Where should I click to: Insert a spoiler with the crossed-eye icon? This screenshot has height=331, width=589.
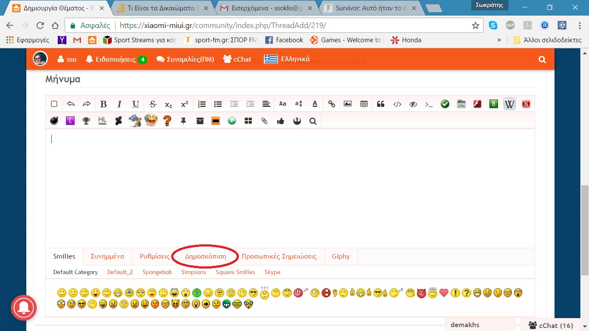[x=413, y=104]
